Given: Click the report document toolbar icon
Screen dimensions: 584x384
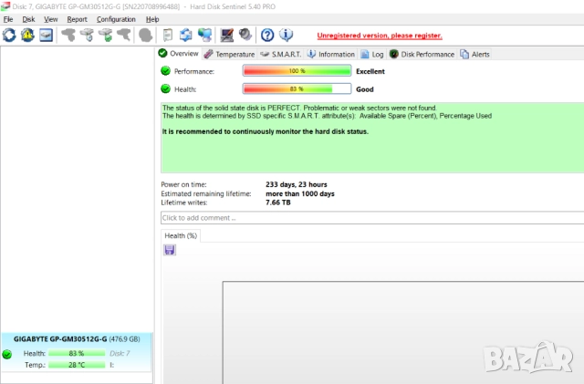Looking at the screenshot, I should coord(168,35).
